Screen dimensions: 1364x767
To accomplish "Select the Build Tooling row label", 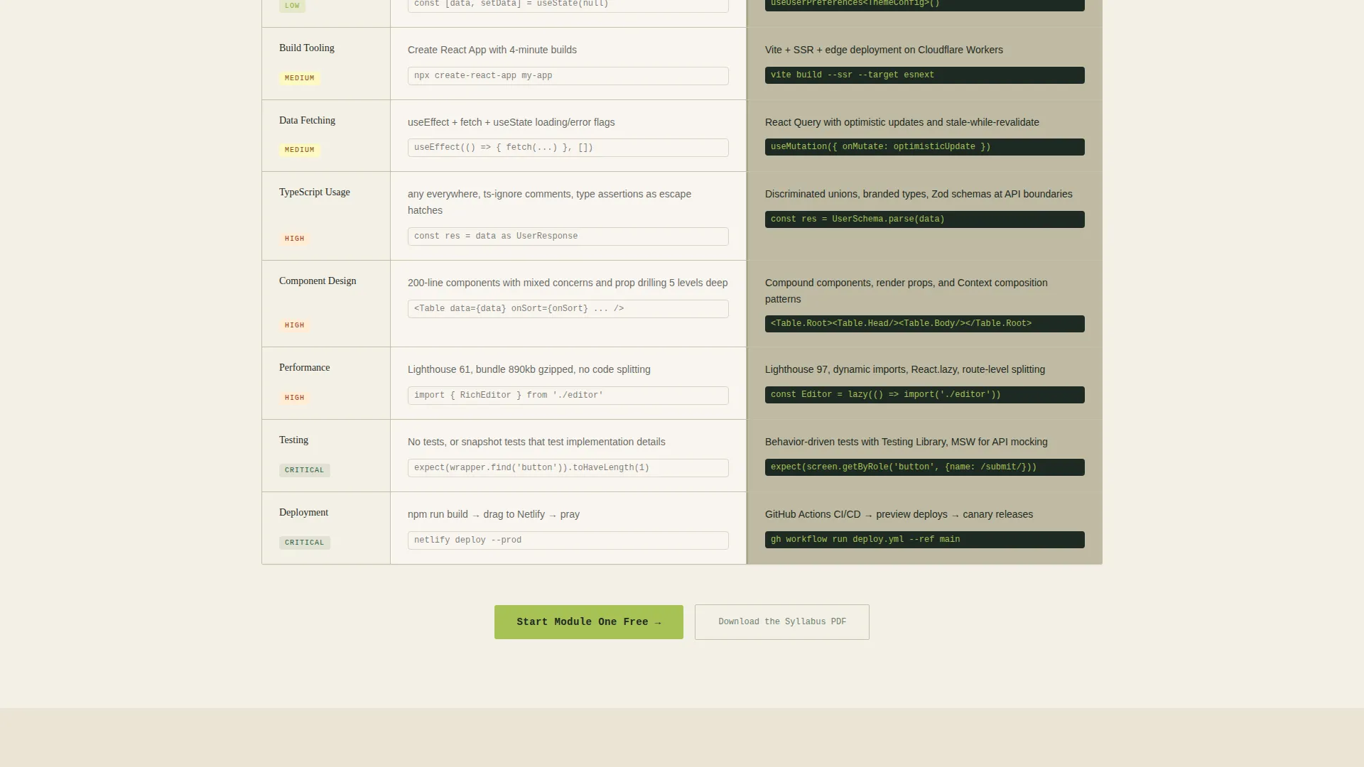I will (307, 48).
